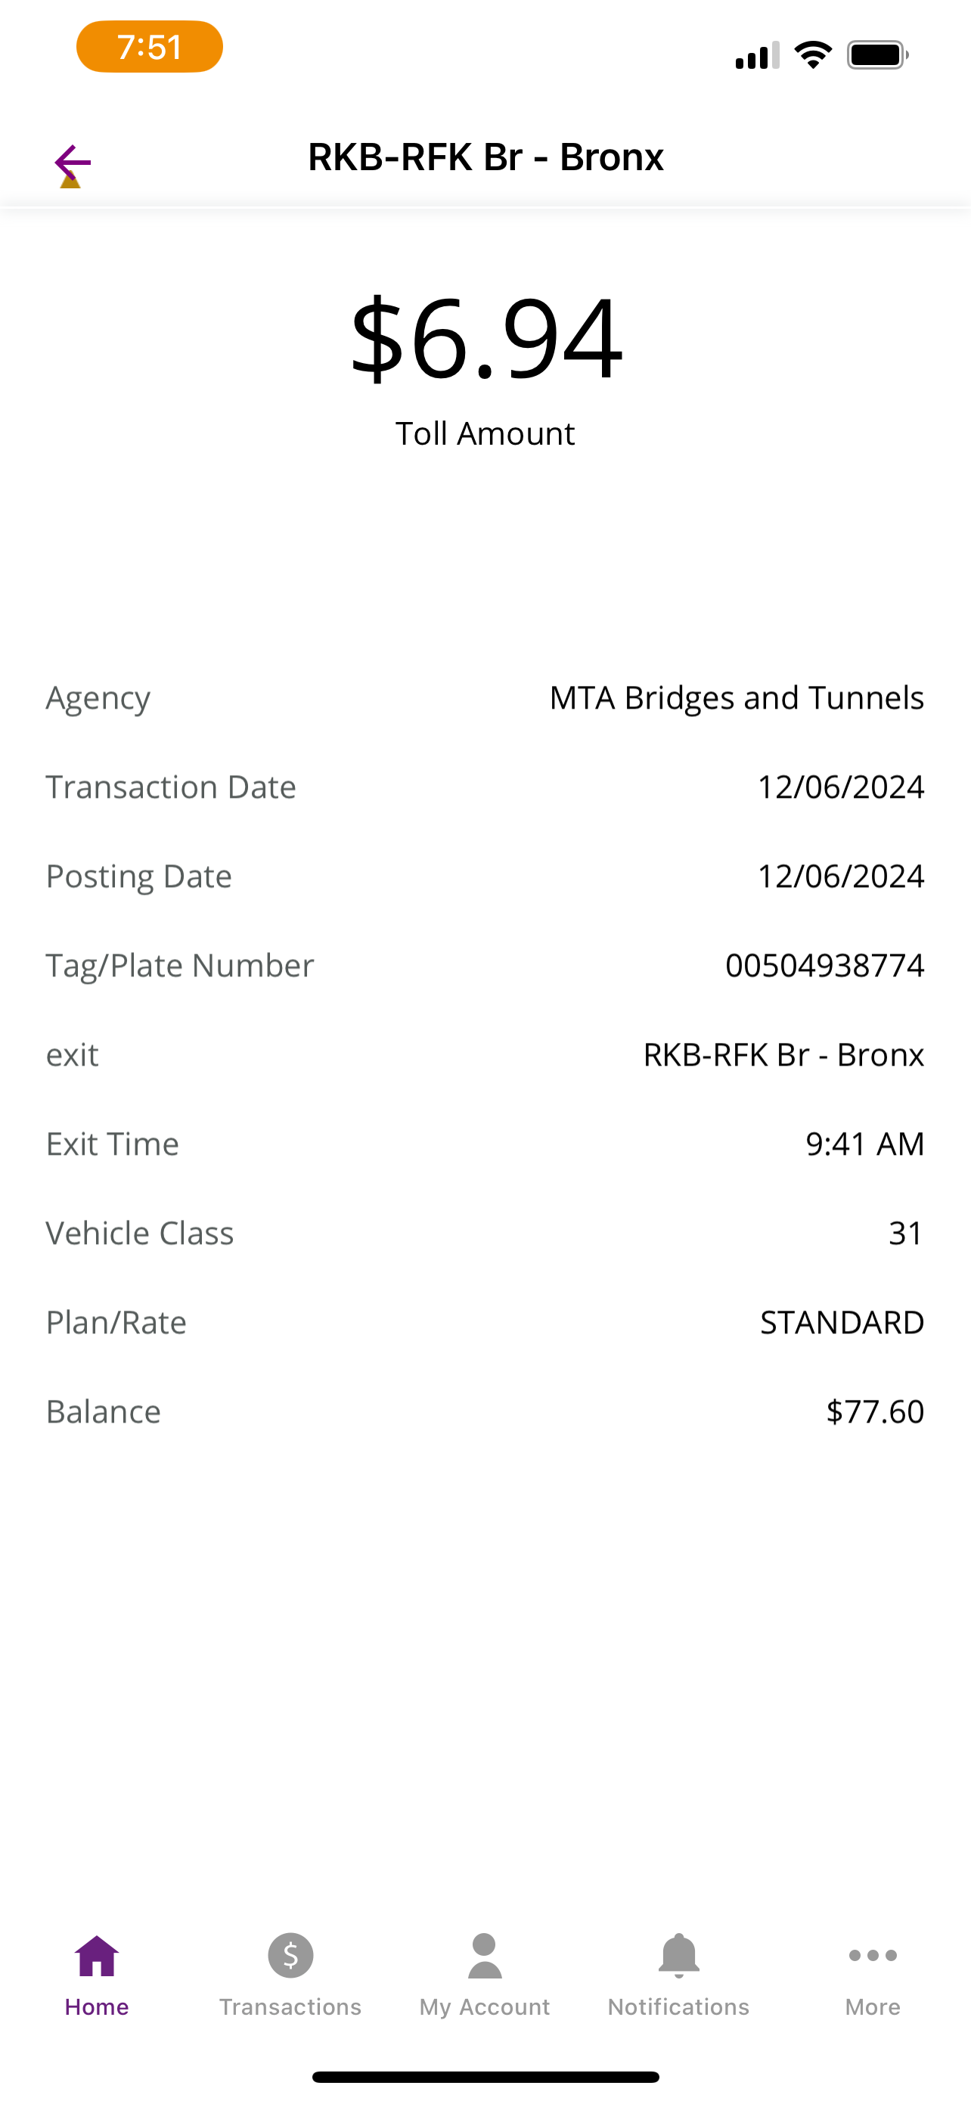Tap the purple back arrow

(x=73, y=163)
